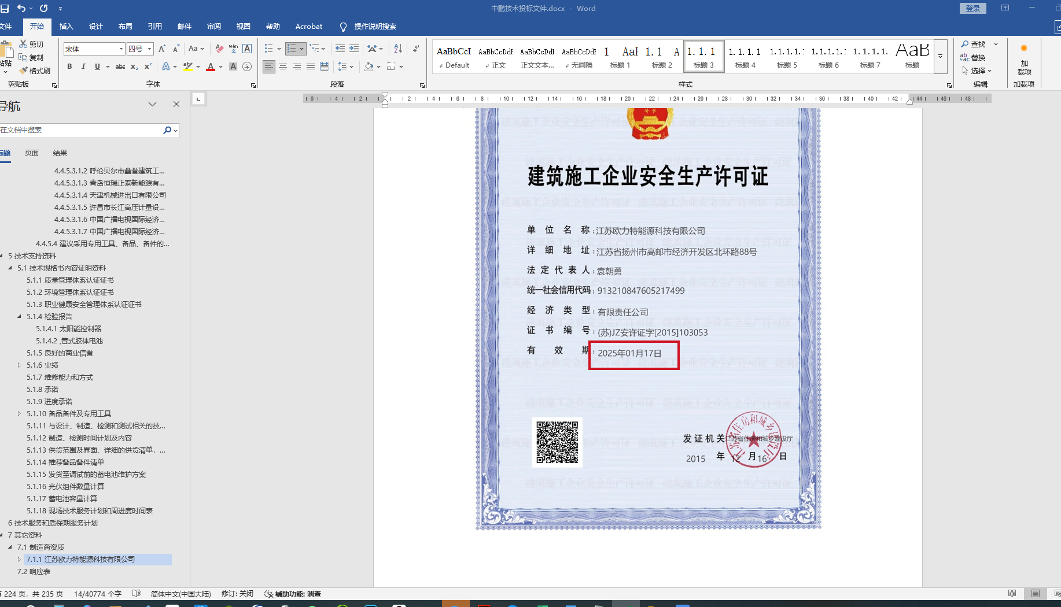Open the font size dropdown (四号)
This screenshot has width=1061, height=607.
click(x=149, y=49)
